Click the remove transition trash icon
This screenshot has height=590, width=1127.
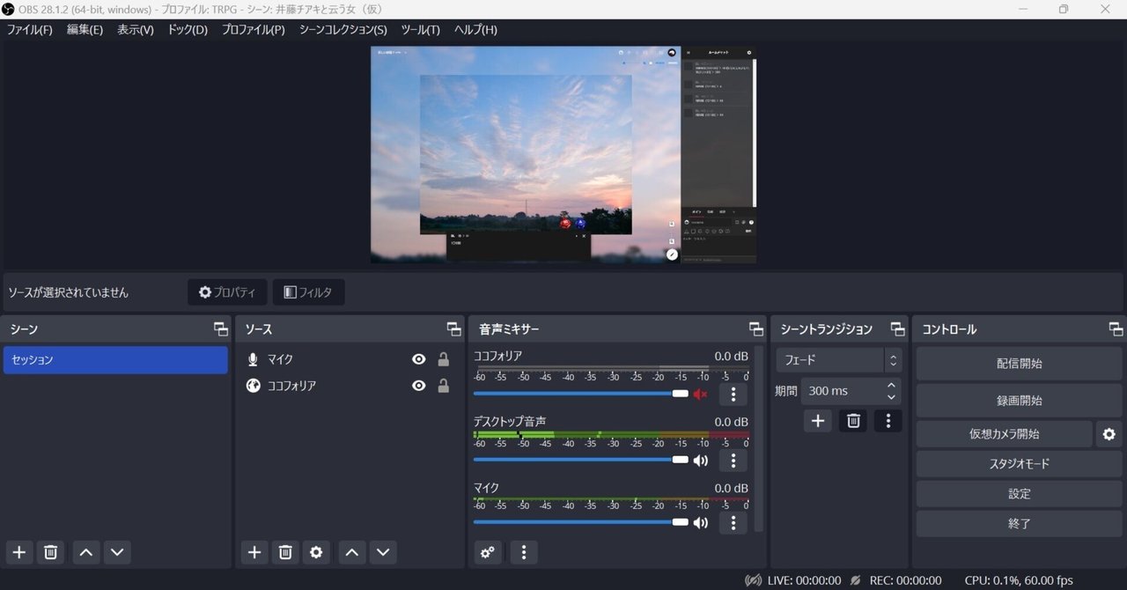[852, 421]
